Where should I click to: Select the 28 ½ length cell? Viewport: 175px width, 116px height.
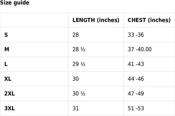tap(79, 49)
